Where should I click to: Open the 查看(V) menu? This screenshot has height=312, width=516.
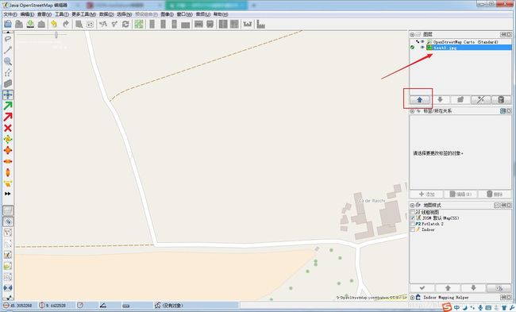[44, 14]
